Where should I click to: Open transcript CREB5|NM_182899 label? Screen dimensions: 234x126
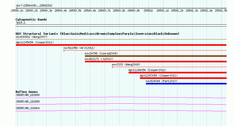(28, 95)
